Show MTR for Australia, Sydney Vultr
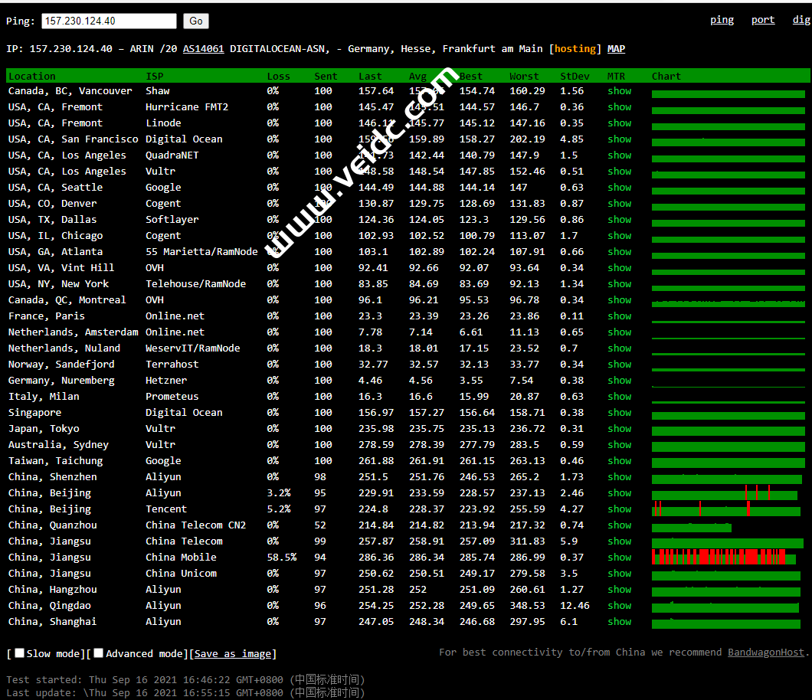This screenshot has height=700, width=812. (620, 443)
